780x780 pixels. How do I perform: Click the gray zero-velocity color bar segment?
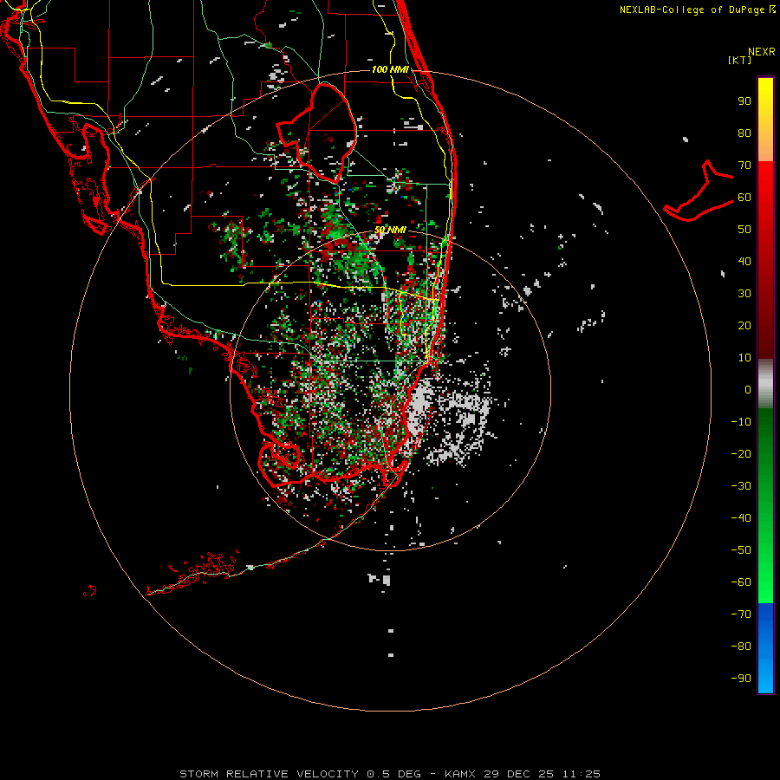765,384
